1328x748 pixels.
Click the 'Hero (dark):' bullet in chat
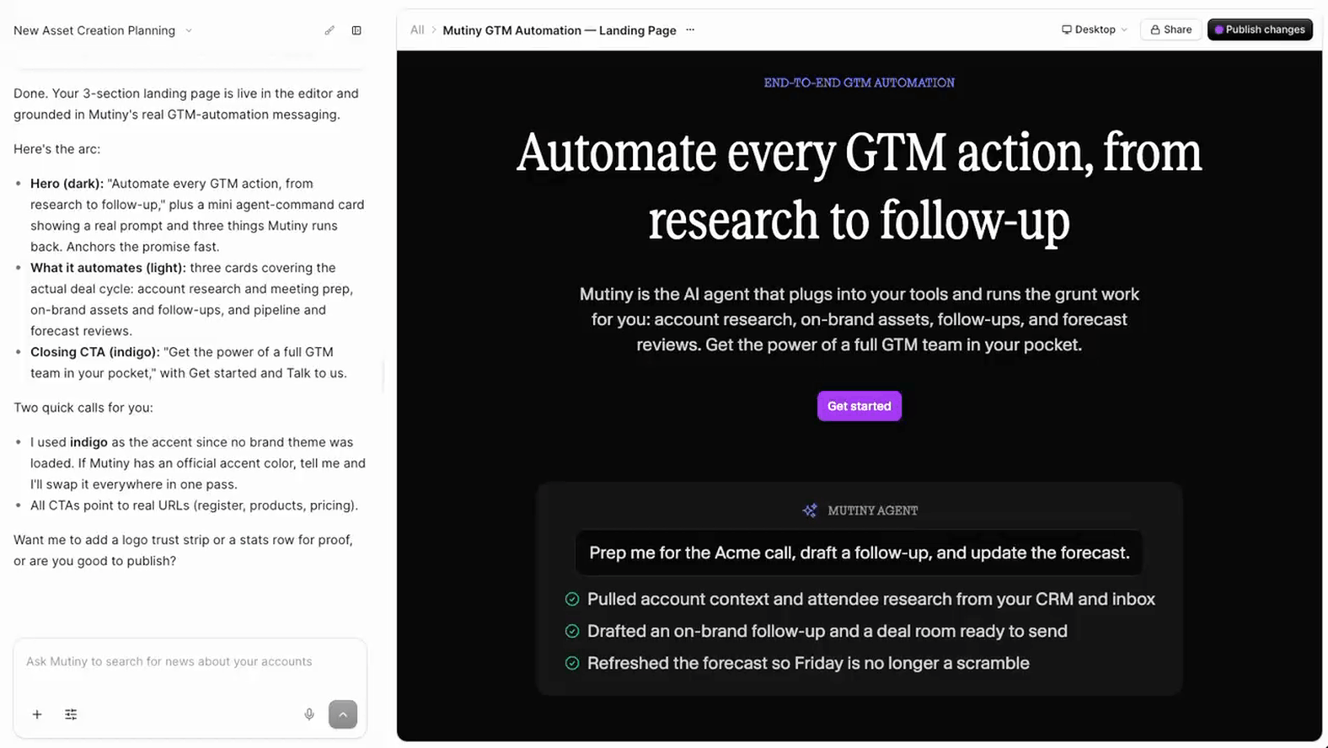pos(197,215)
